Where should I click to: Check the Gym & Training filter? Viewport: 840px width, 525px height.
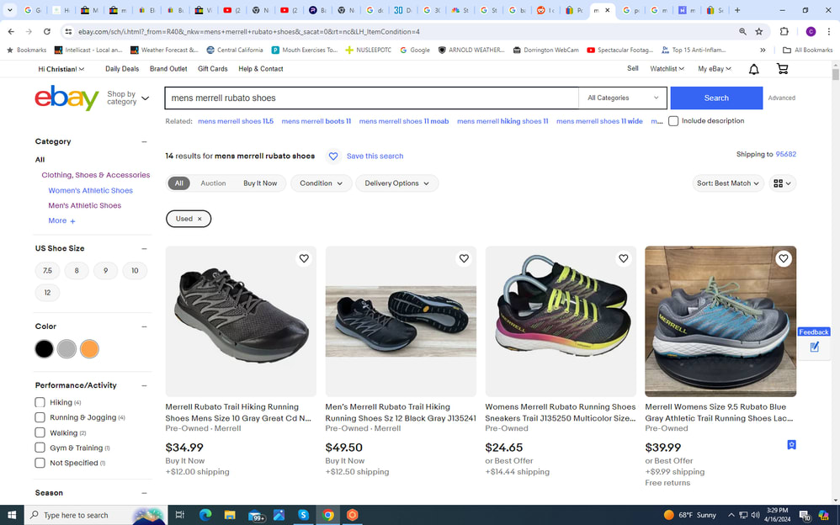point(40,448)
